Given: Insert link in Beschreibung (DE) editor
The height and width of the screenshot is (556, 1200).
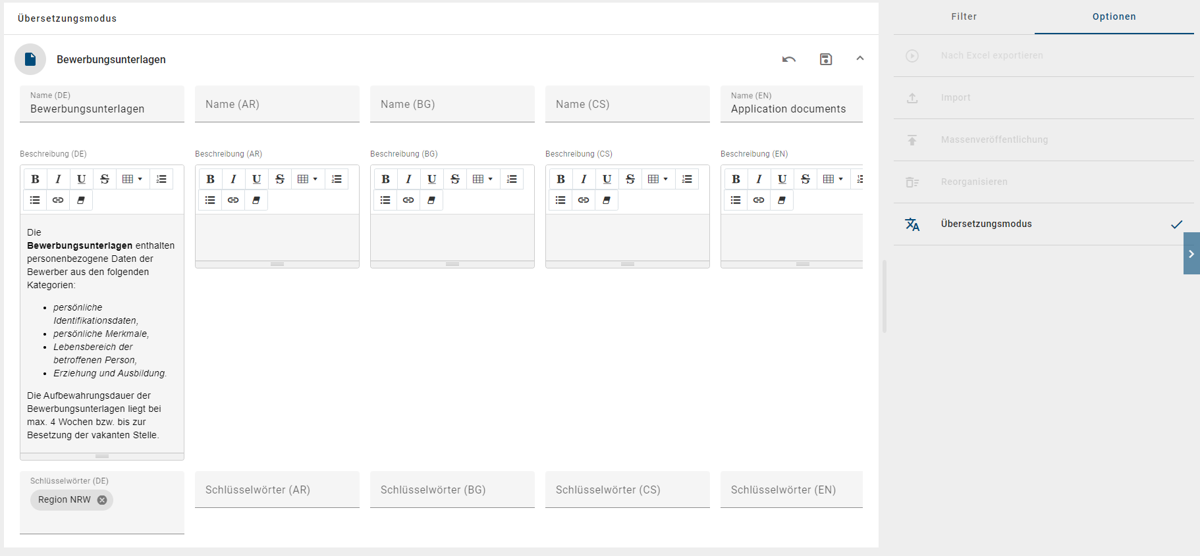Looking at the screenshot, I should pyautogui.click(x=58, y=200).
